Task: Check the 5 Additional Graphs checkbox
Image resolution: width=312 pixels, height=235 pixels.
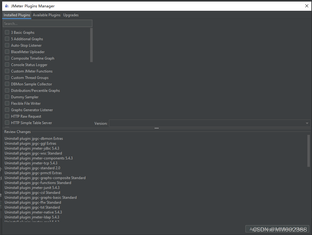Action: (x=7, y=39)
